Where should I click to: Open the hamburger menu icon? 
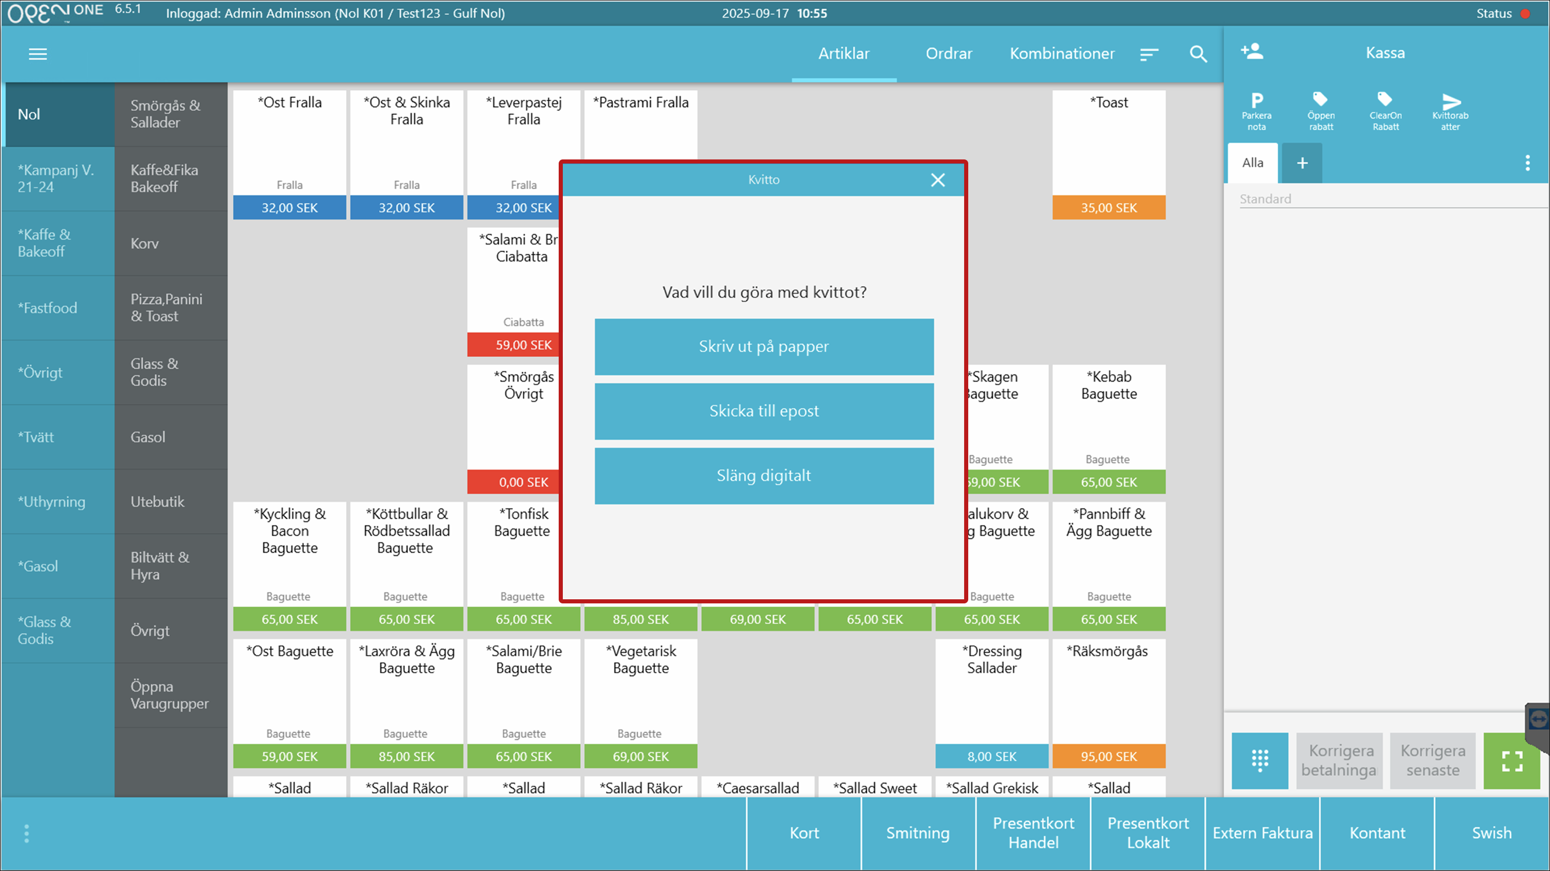point(37,54)
